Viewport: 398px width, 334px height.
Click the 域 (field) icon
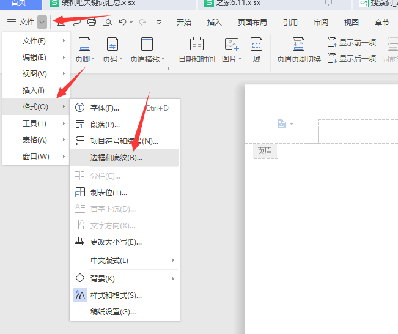(x=257, y=44)
